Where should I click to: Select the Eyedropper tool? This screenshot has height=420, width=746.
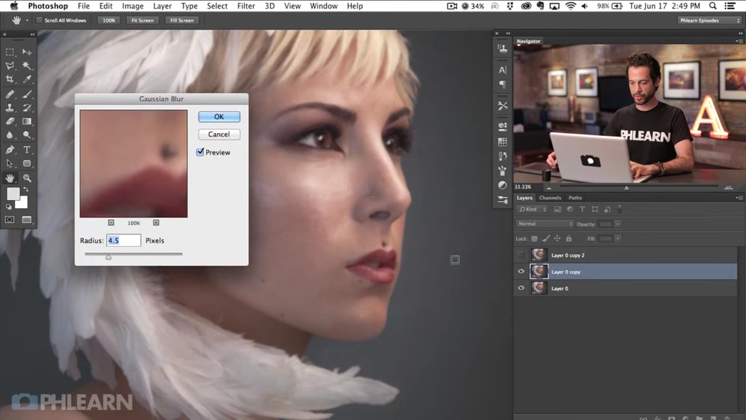[x=27, y=79]
